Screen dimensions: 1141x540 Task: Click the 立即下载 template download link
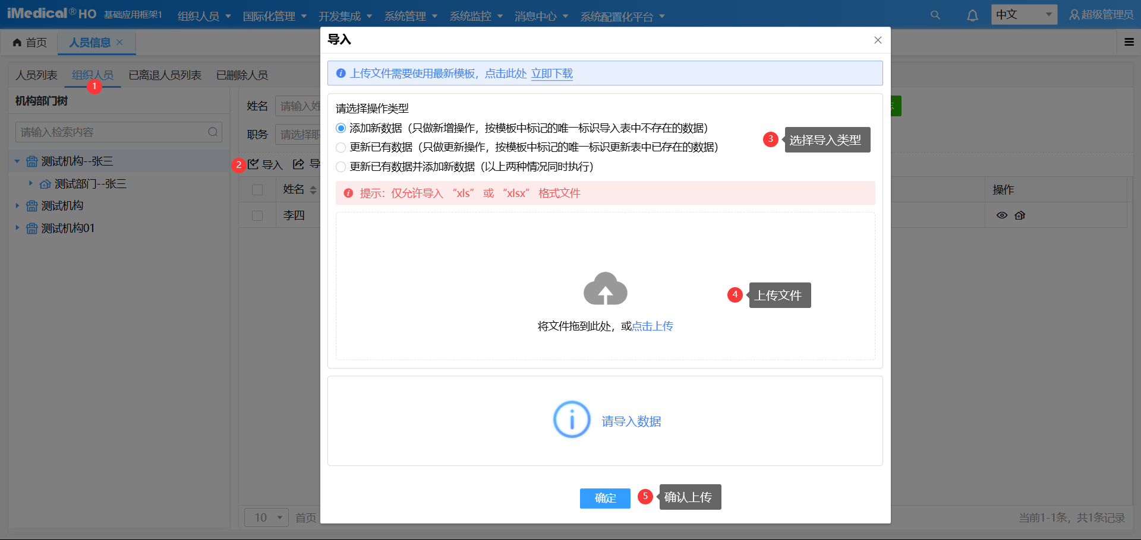[x=551, y=74]
